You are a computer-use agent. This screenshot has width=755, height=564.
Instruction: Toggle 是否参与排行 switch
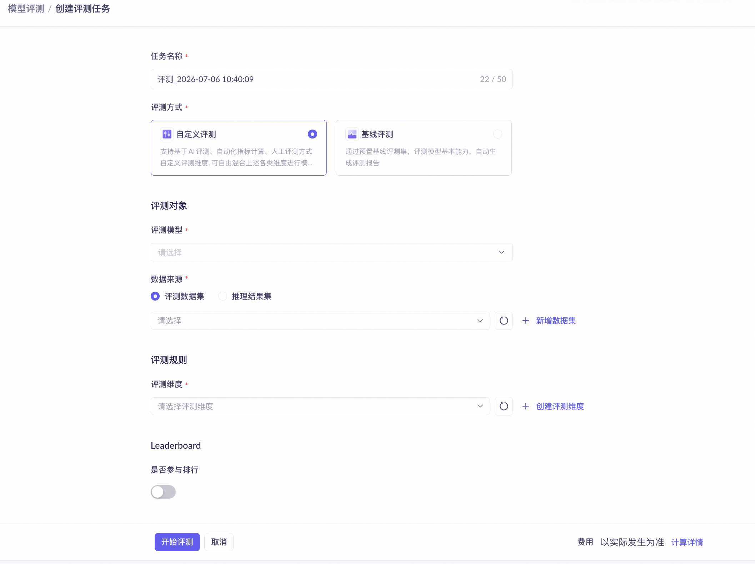pyautogui.click(x=163, y=492)
